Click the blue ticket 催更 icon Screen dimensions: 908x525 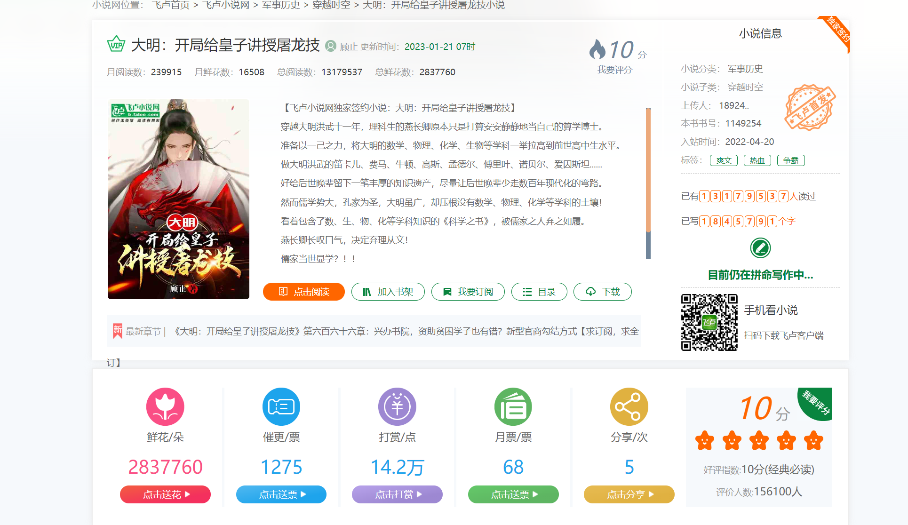coord(281,406)
